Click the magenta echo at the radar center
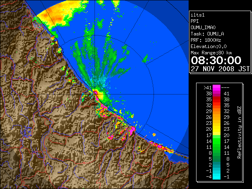 95,93
